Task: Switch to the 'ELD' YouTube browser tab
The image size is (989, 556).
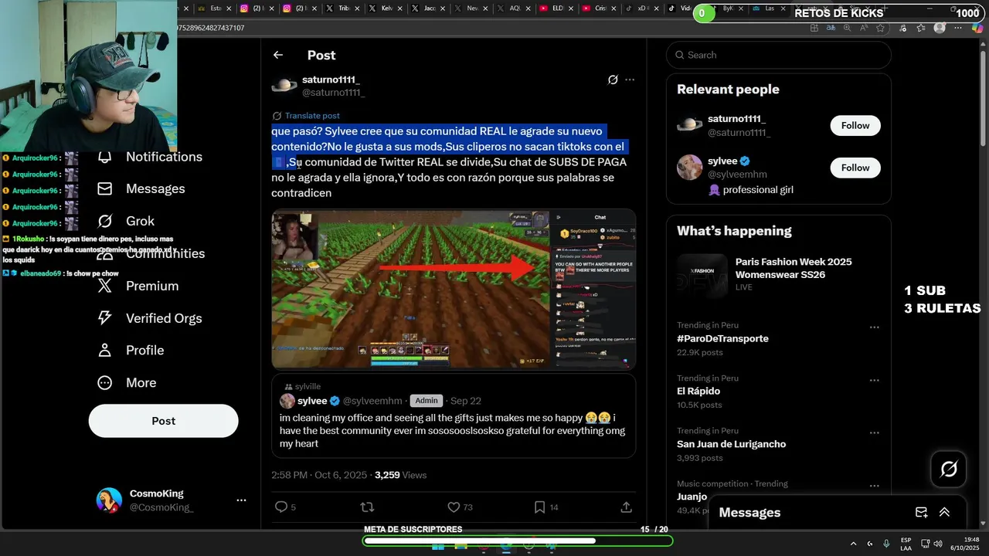Action: click(x=555, y=8)
